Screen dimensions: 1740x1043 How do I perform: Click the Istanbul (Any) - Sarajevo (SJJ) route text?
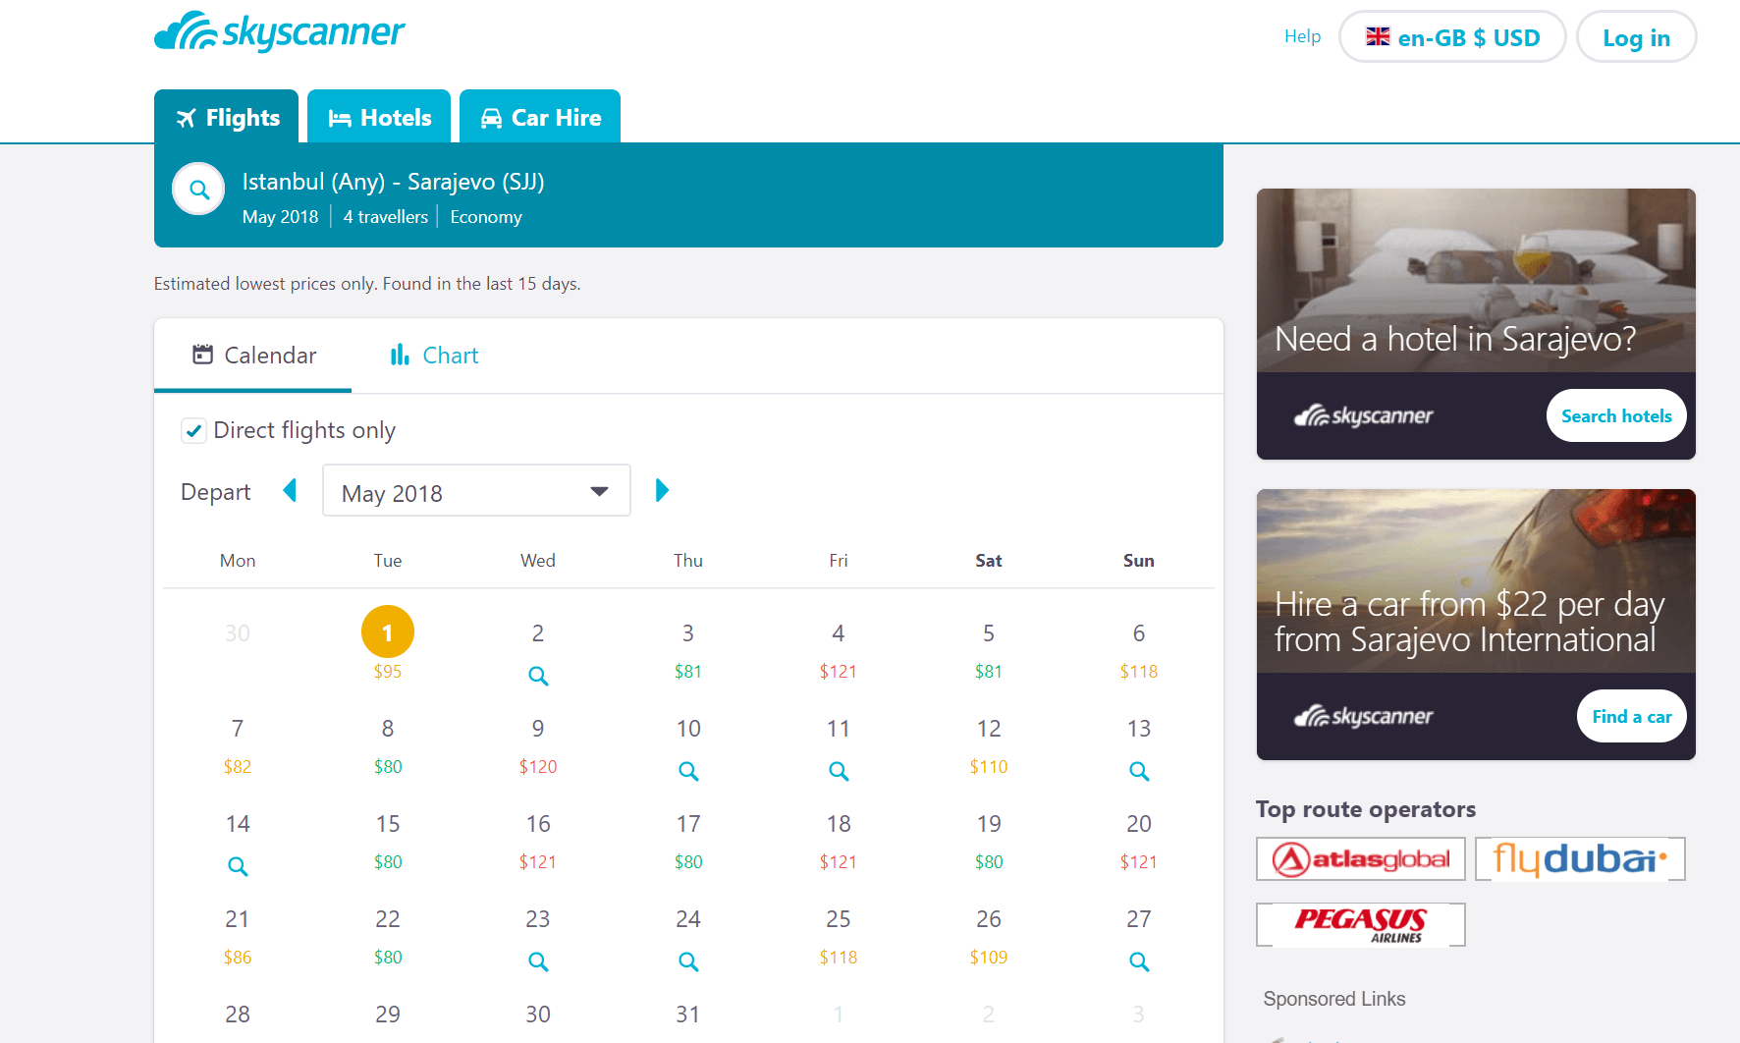393,182
